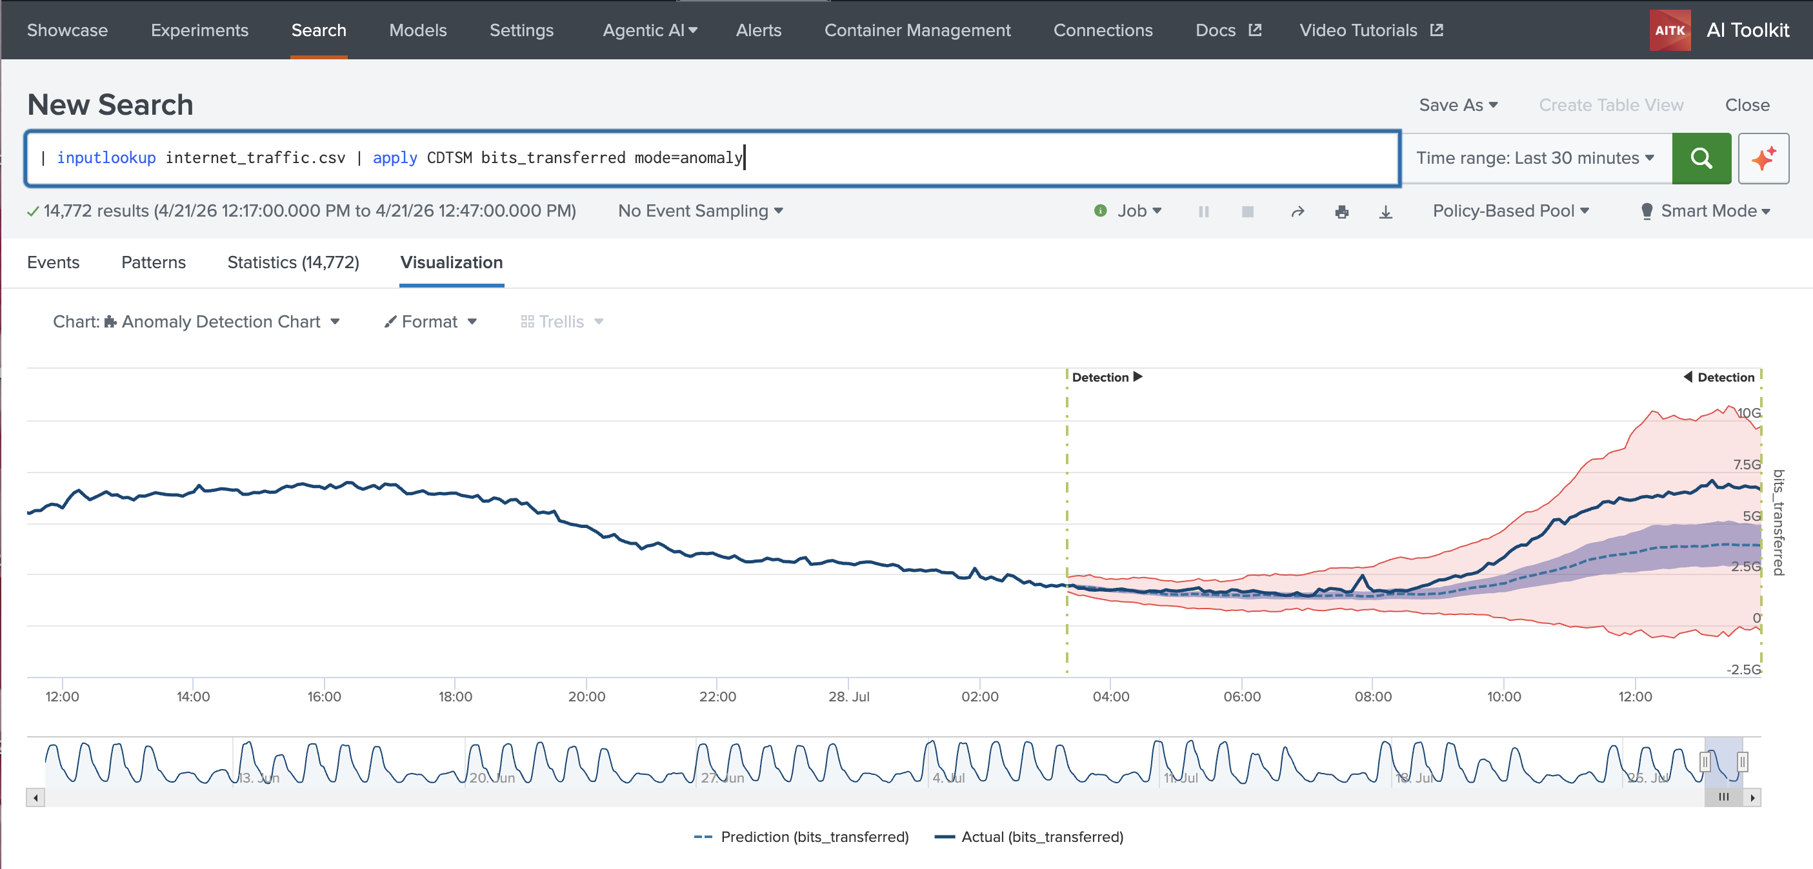The width and height of the screenshot is (1813, 869).
Task: Expand the Agentic AI menu
Action: tap(650, 30)
